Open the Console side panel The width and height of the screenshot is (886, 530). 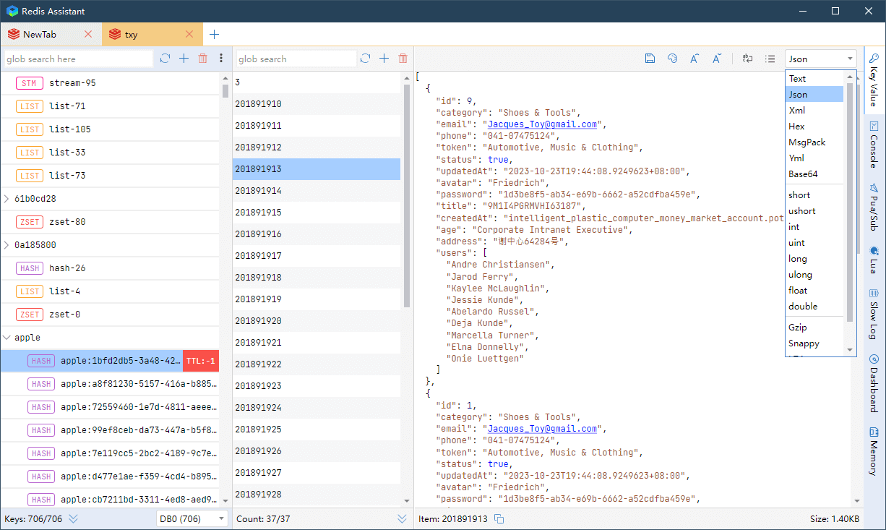(x=874, y=150)
